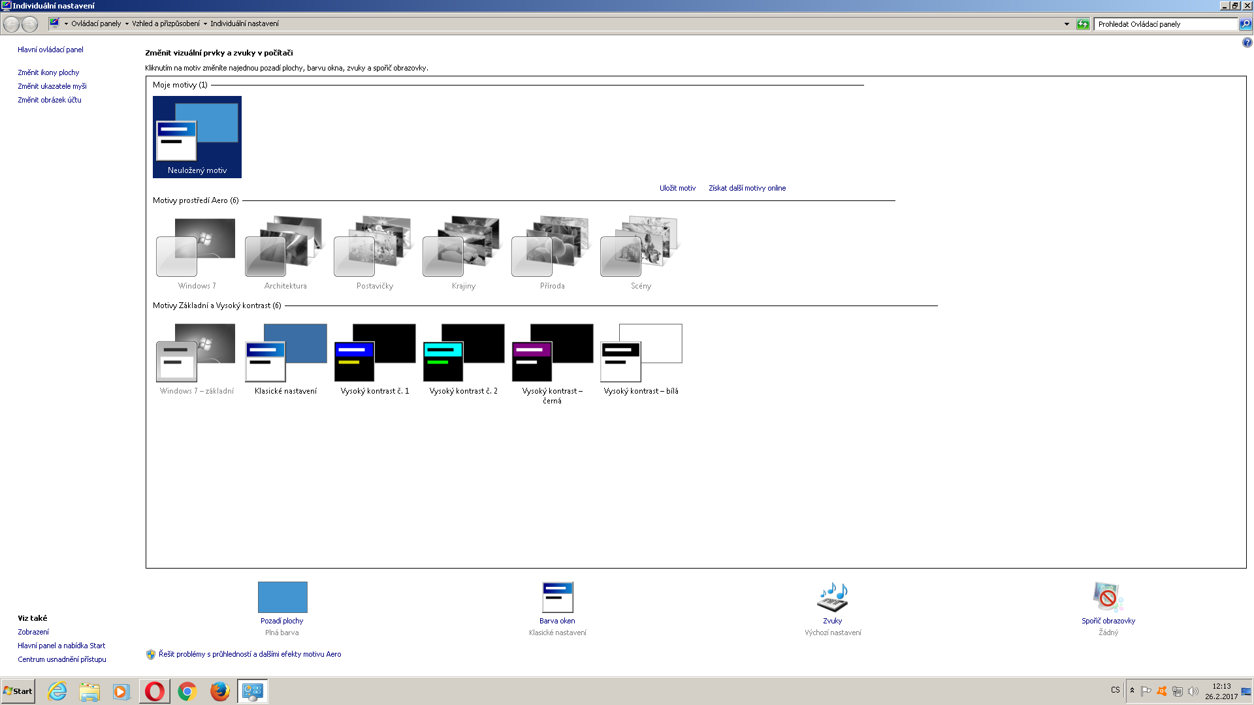
Task: Click Získat další motivy online link
Action: [x=747, y=188]
